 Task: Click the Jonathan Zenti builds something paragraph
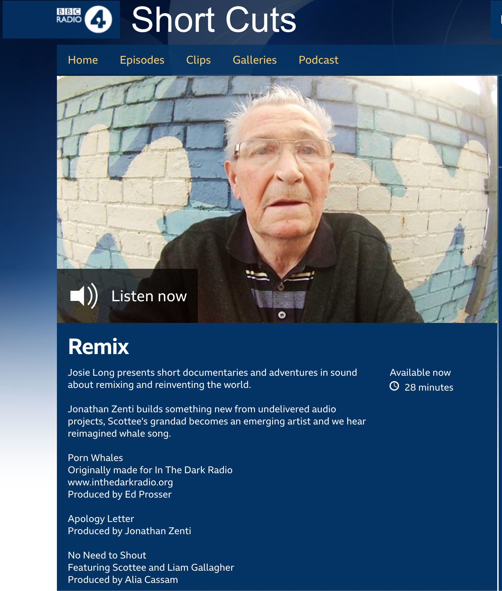click(x=217, y=421)
